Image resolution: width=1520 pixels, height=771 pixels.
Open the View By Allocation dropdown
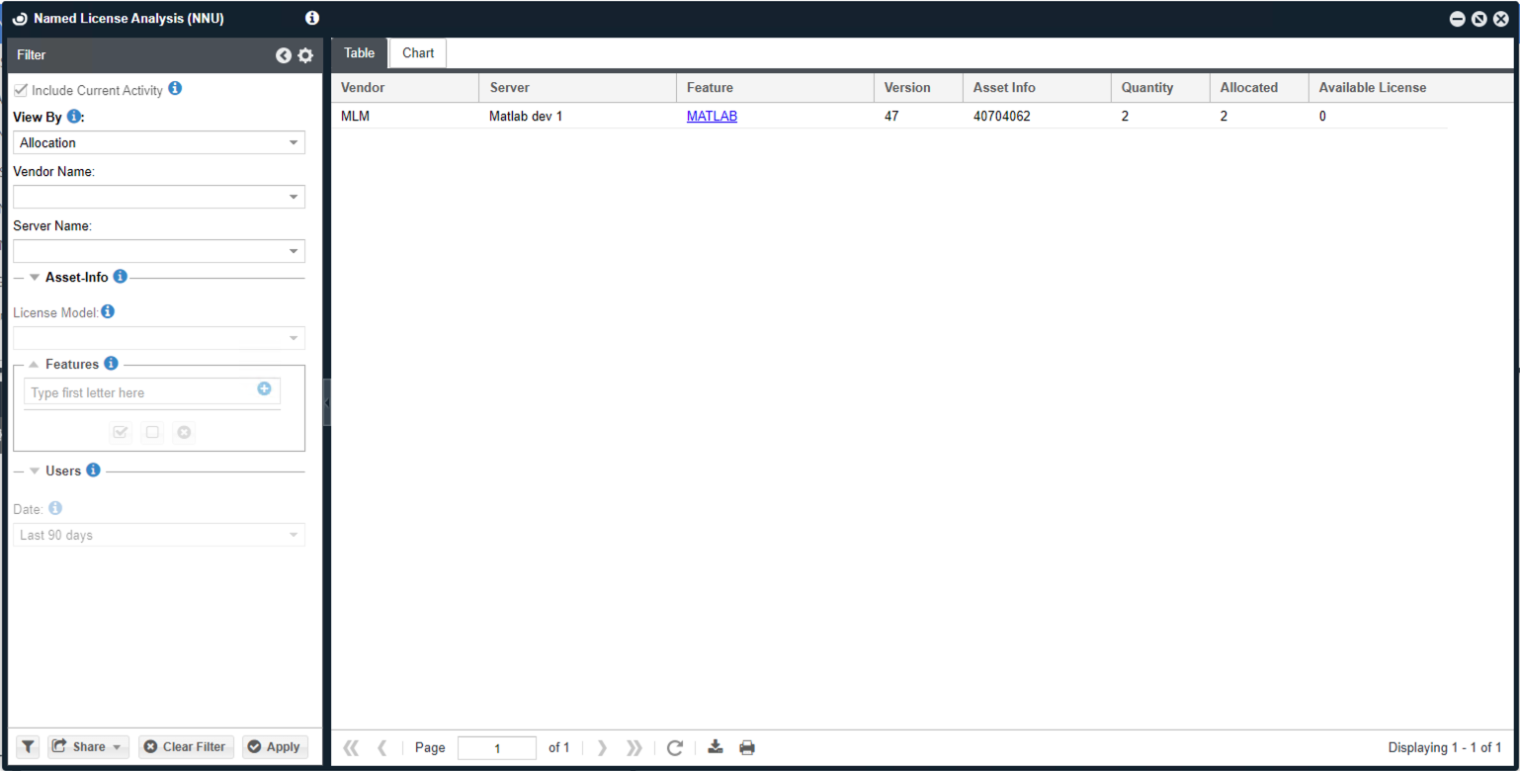coord(159,143)
